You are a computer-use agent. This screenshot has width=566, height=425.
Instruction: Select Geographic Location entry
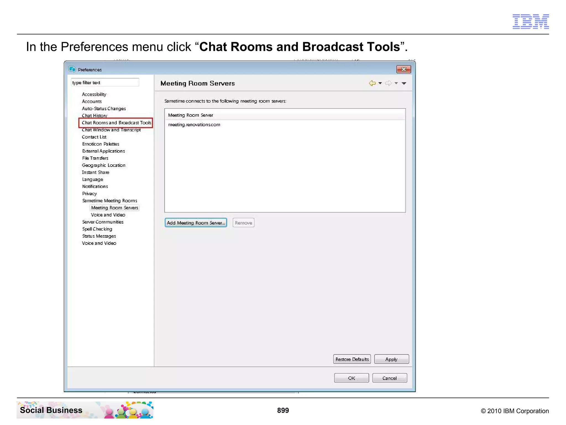click(x=104, y=165)
